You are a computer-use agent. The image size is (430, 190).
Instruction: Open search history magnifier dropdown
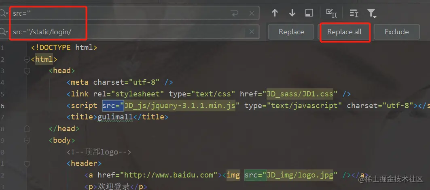(4, 13)
